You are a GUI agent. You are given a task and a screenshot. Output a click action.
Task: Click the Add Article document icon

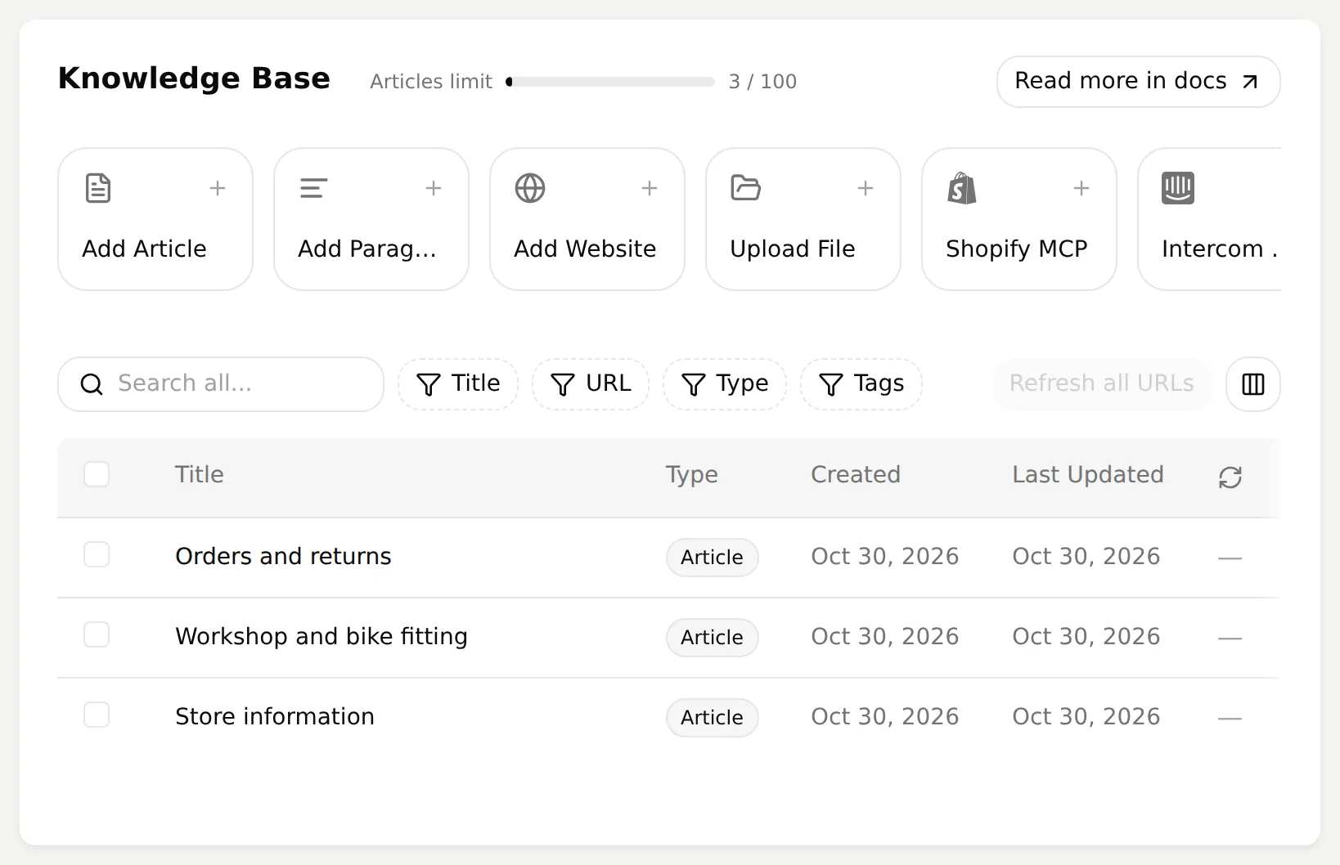[x=98, y=188]
